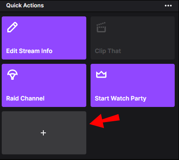
Task: Click the red arrow pointing at plus tile
Action: click(x=105, y=121)
